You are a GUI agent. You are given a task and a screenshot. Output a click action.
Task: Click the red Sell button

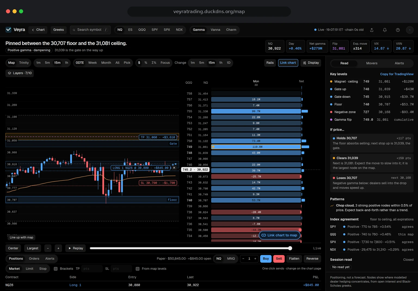[x=279, y=259]
